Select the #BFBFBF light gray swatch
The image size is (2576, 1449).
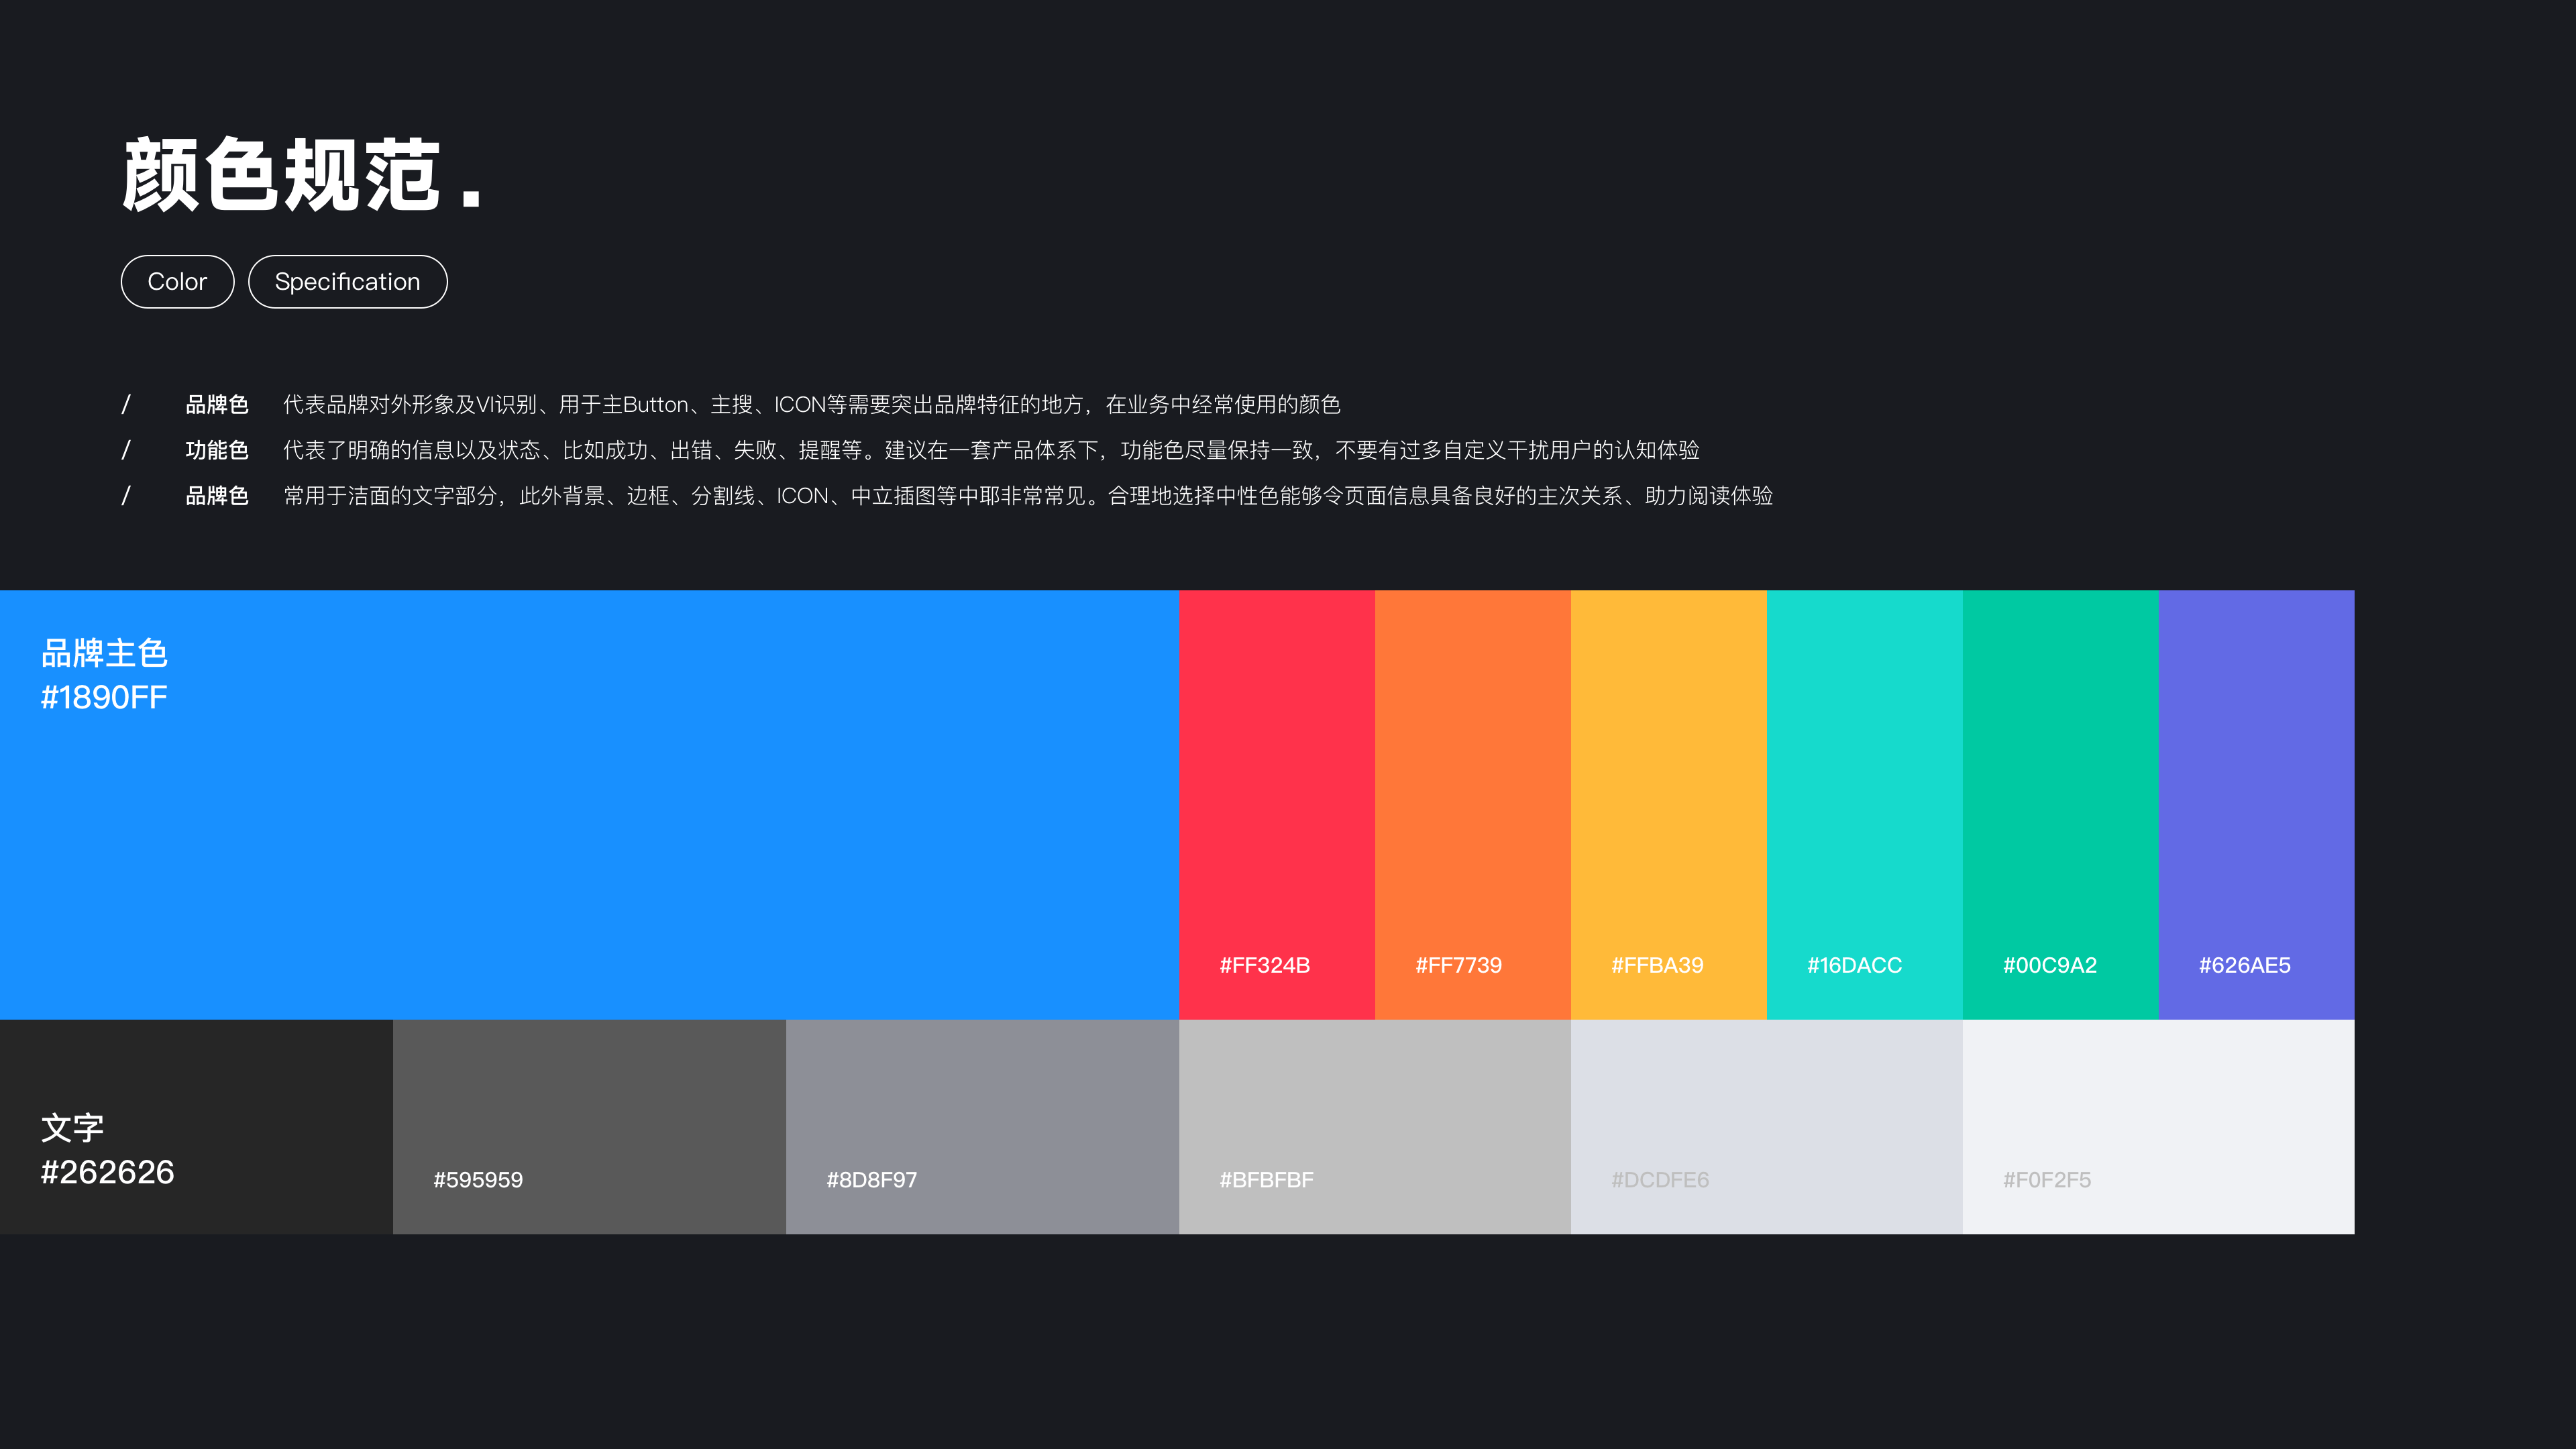1375,1127
